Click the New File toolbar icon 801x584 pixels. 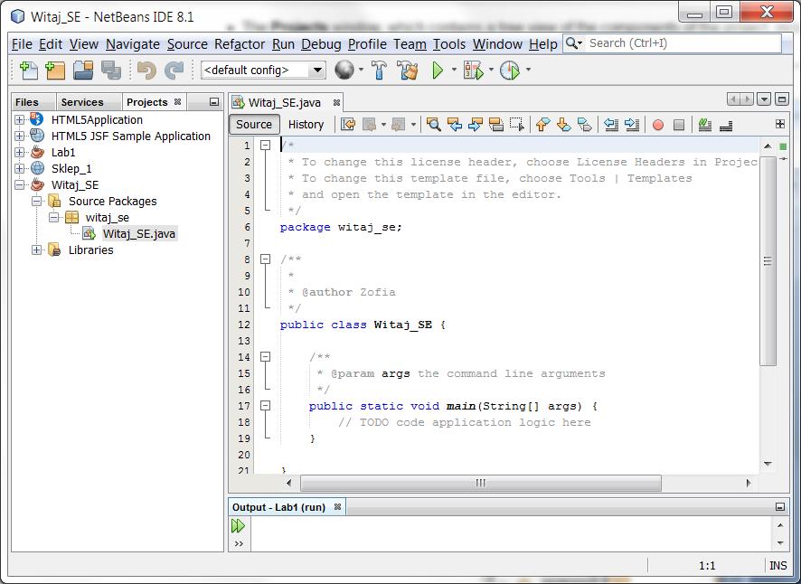(29, 70)
